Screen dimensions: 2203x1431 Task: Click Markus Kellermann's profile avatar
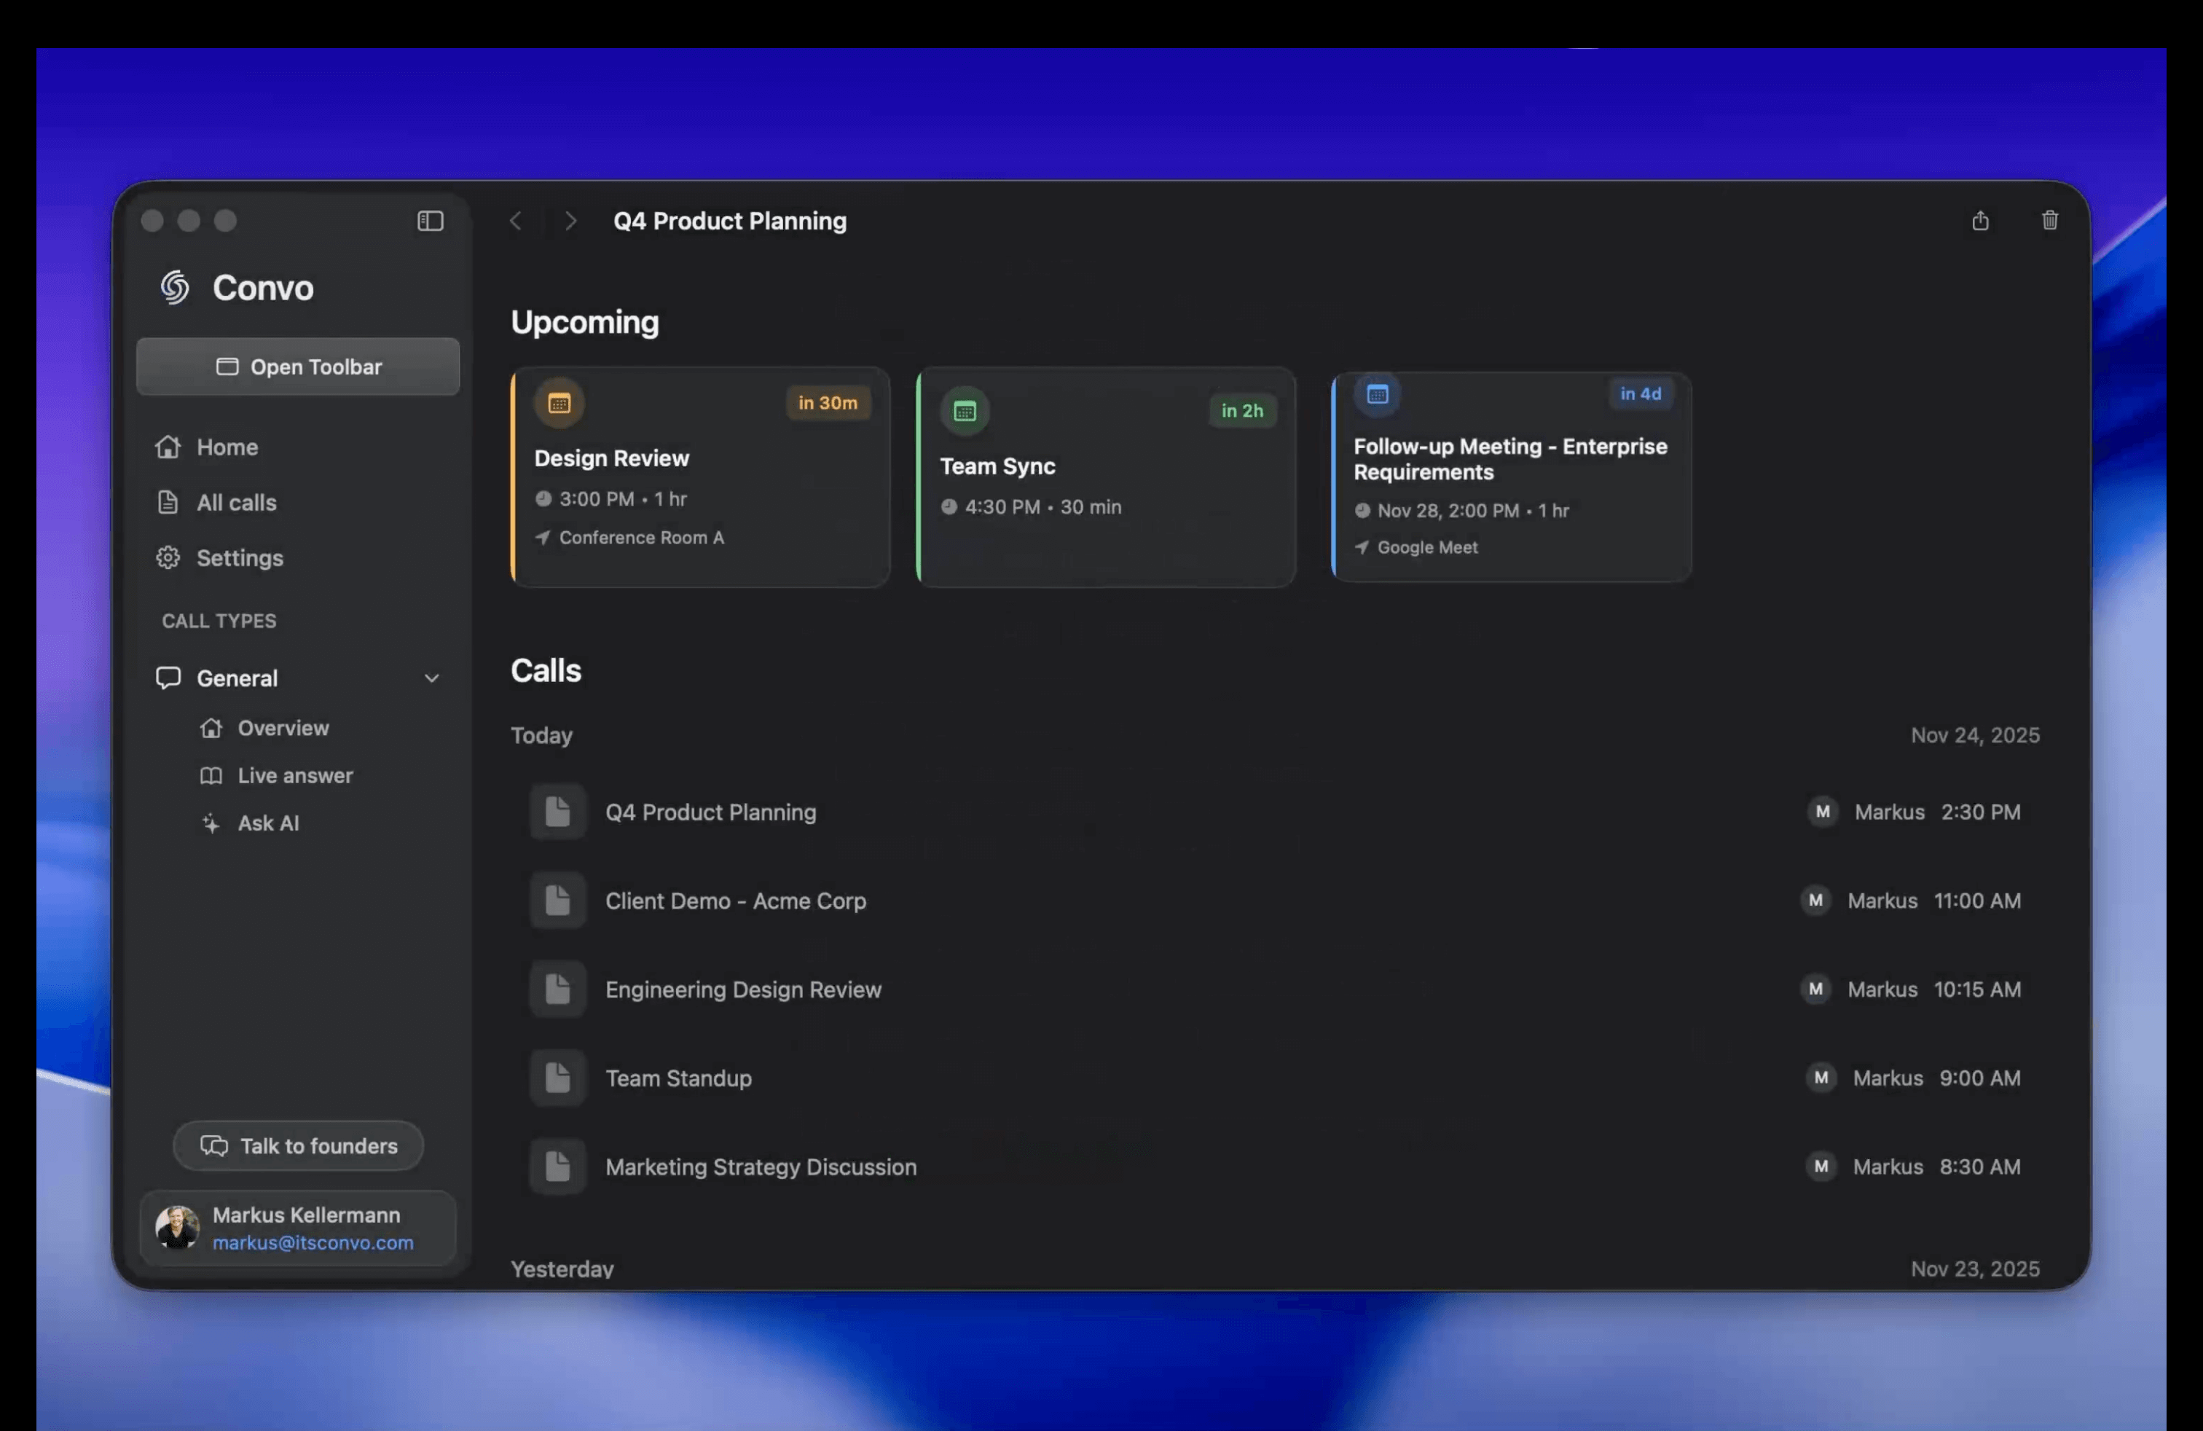[x=177, y=1228]
